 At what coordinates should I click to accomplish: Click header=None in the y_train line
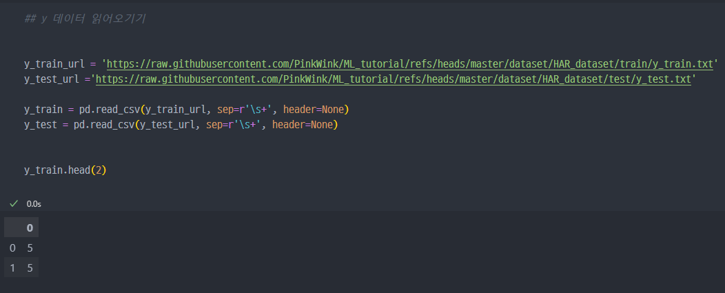tap(313, 110)
